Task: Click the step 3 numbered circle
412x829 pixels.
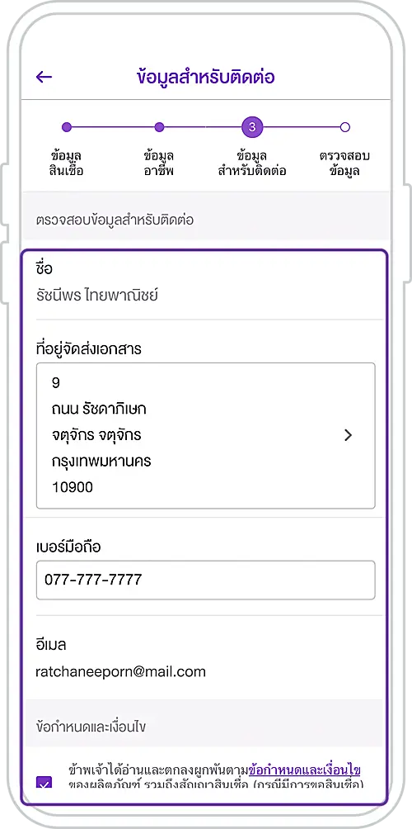Action: click(x=252, y=127)
